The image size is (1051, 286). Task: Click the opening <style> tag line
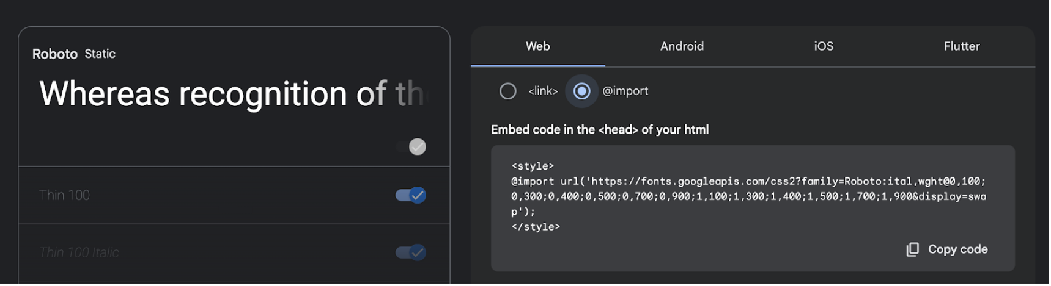pos(533,166)
